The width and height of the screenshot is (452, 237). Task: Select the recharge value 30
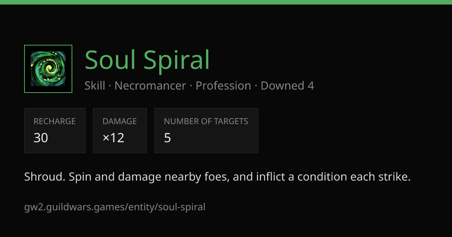(41, 138)
